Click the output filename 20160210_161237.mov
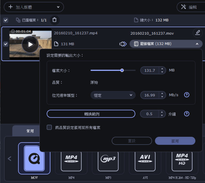 click(152, 33)
